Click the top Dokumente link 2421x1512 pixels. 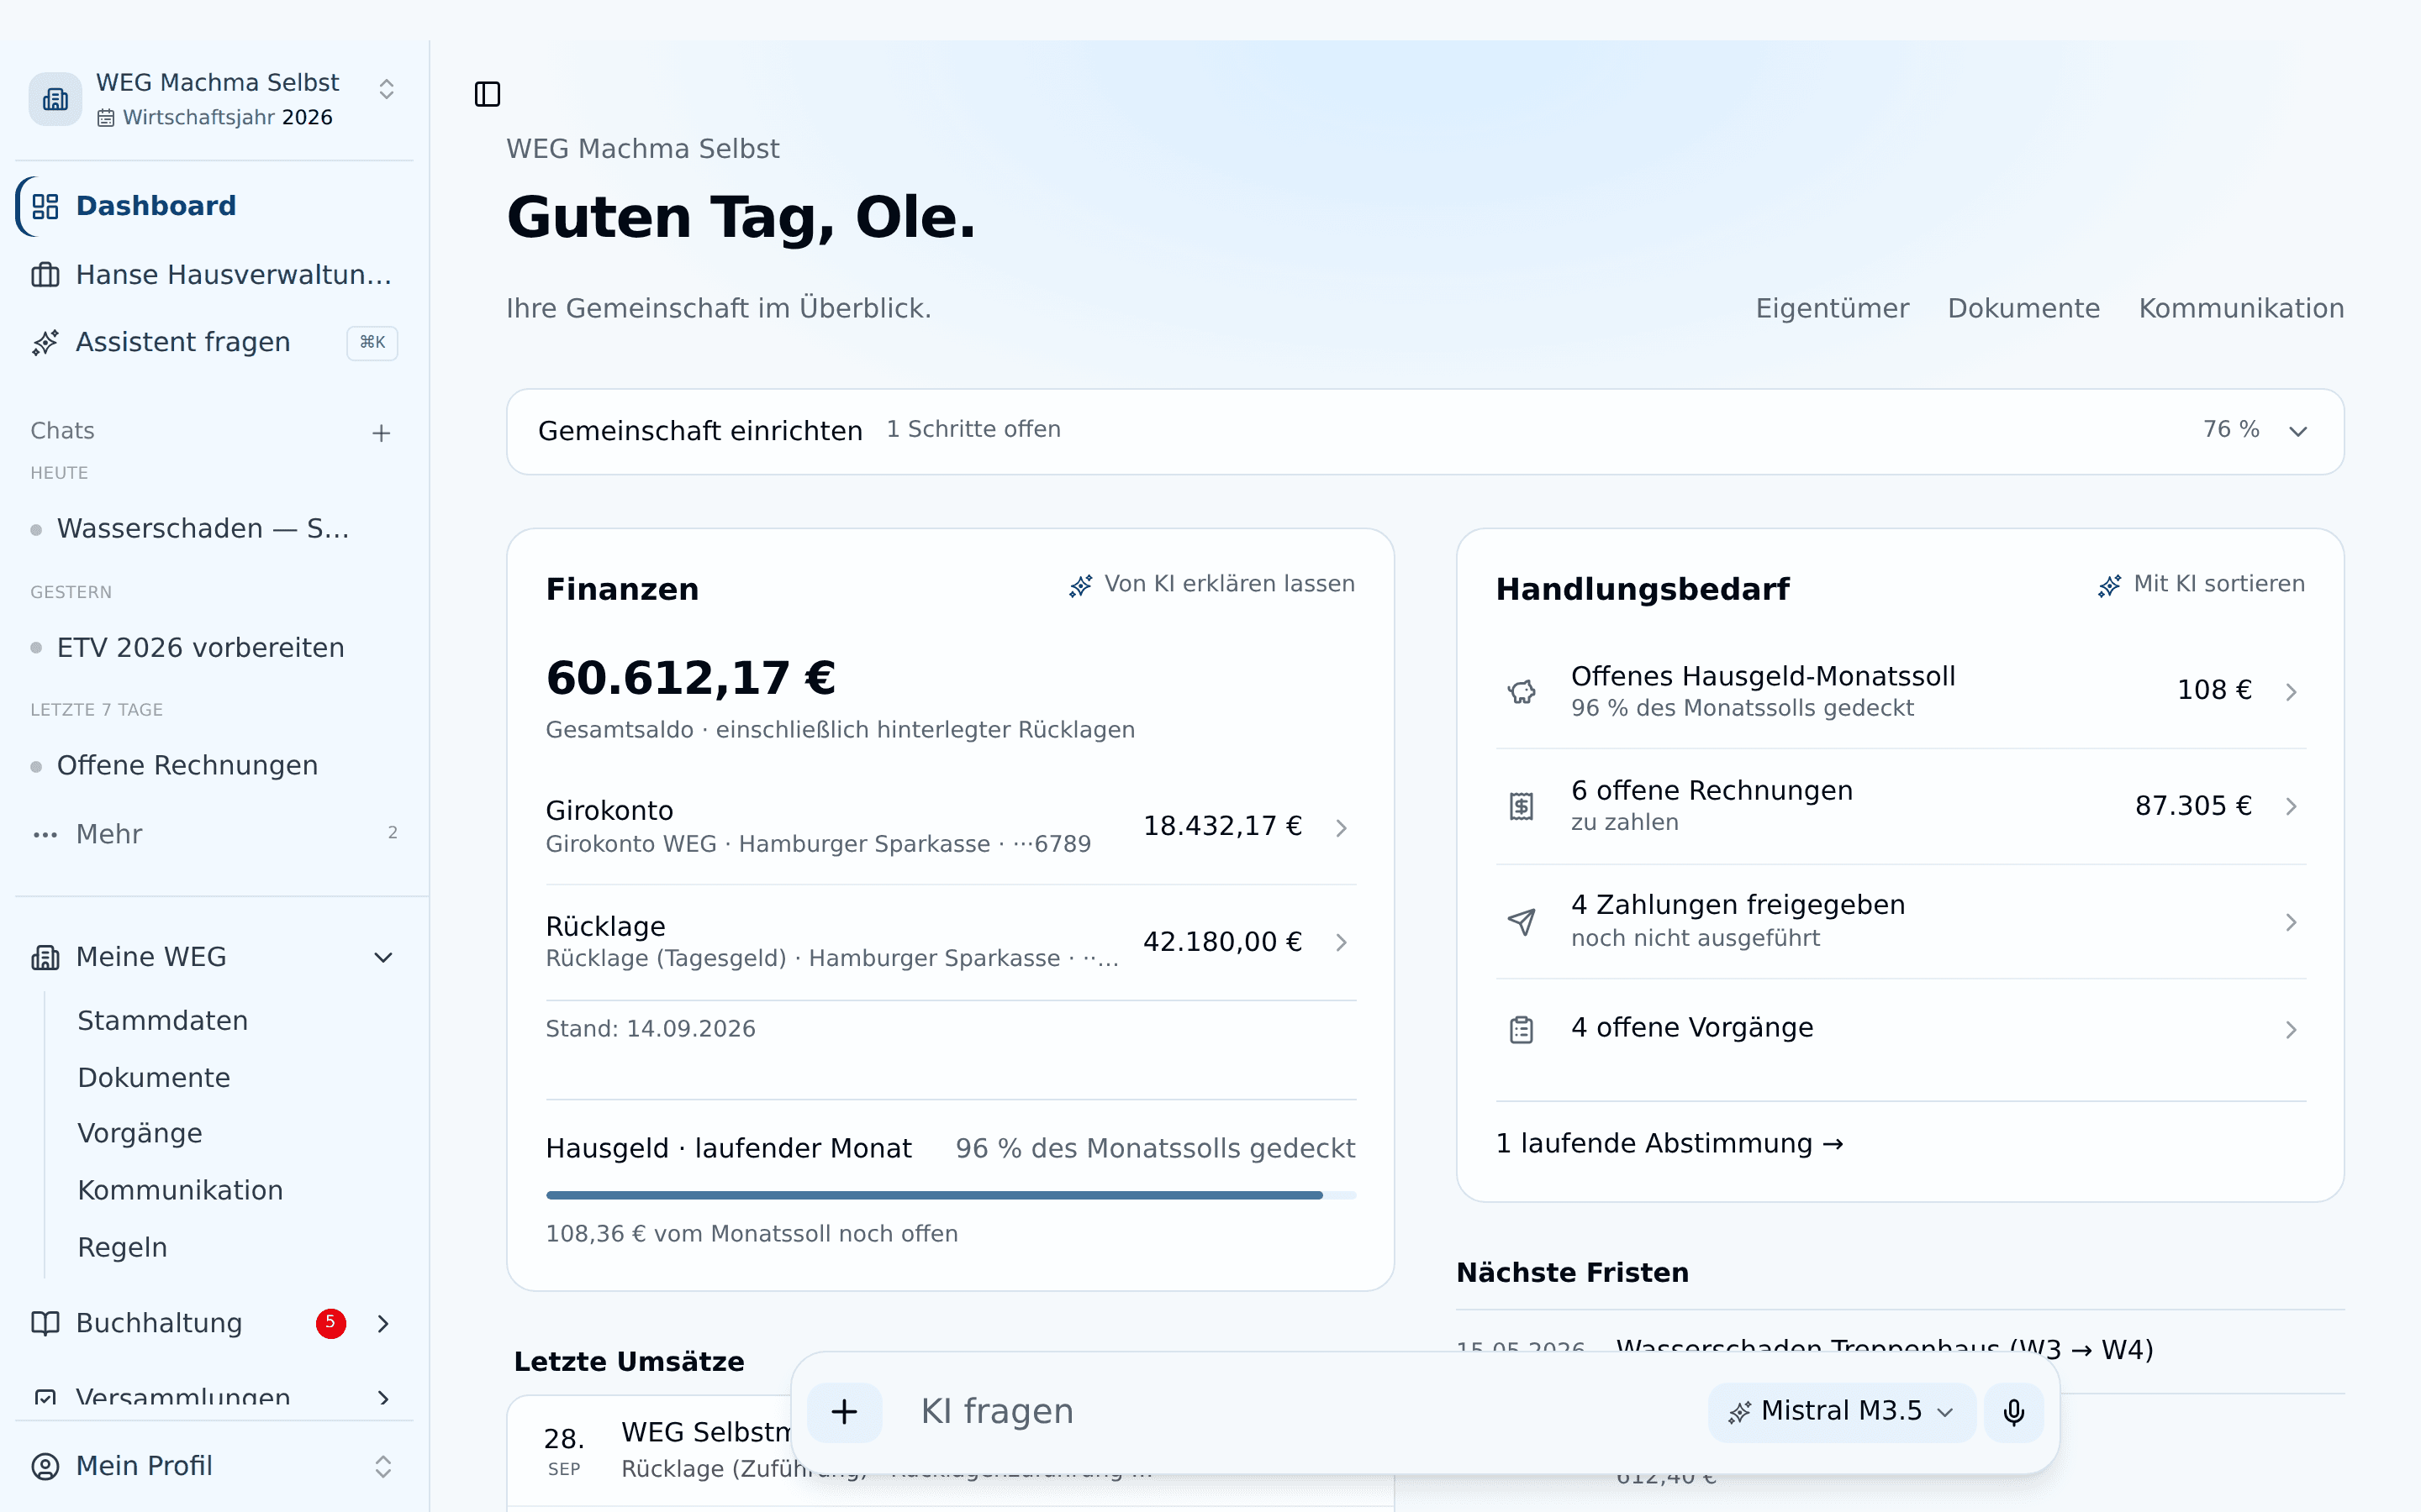2023,309
